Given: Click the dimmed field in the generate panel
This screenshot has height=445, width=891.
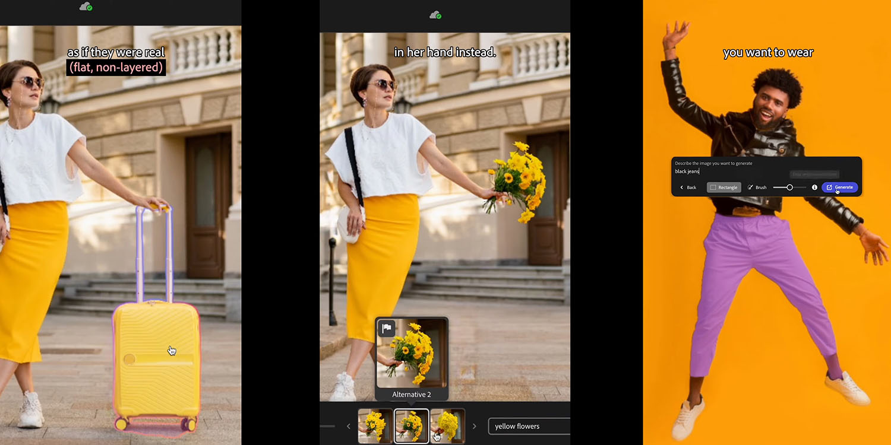Looking at the screenshot, I should (x=814, y=174).
